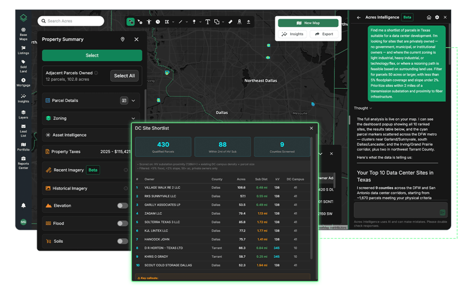Screen dimensions: 471x292
Task: Expand the Parcel Details section
Action: pyautogui.click(x=133, y=101)
